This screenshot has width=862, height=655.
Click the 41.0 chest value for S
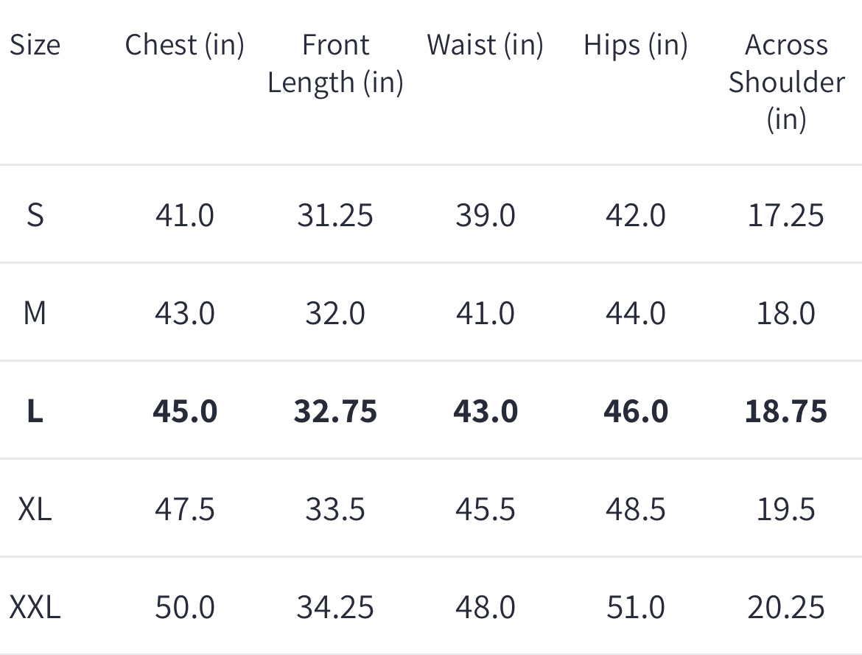click(184, 215)
